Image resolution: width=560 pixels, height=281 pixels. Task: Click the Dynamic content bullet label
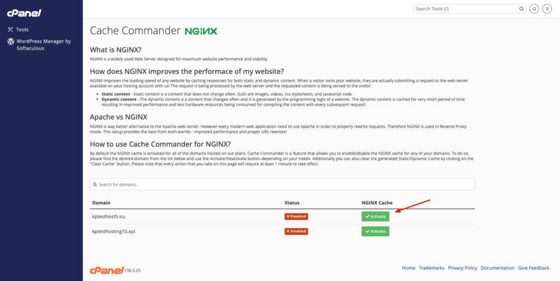(x=119, y=99)
